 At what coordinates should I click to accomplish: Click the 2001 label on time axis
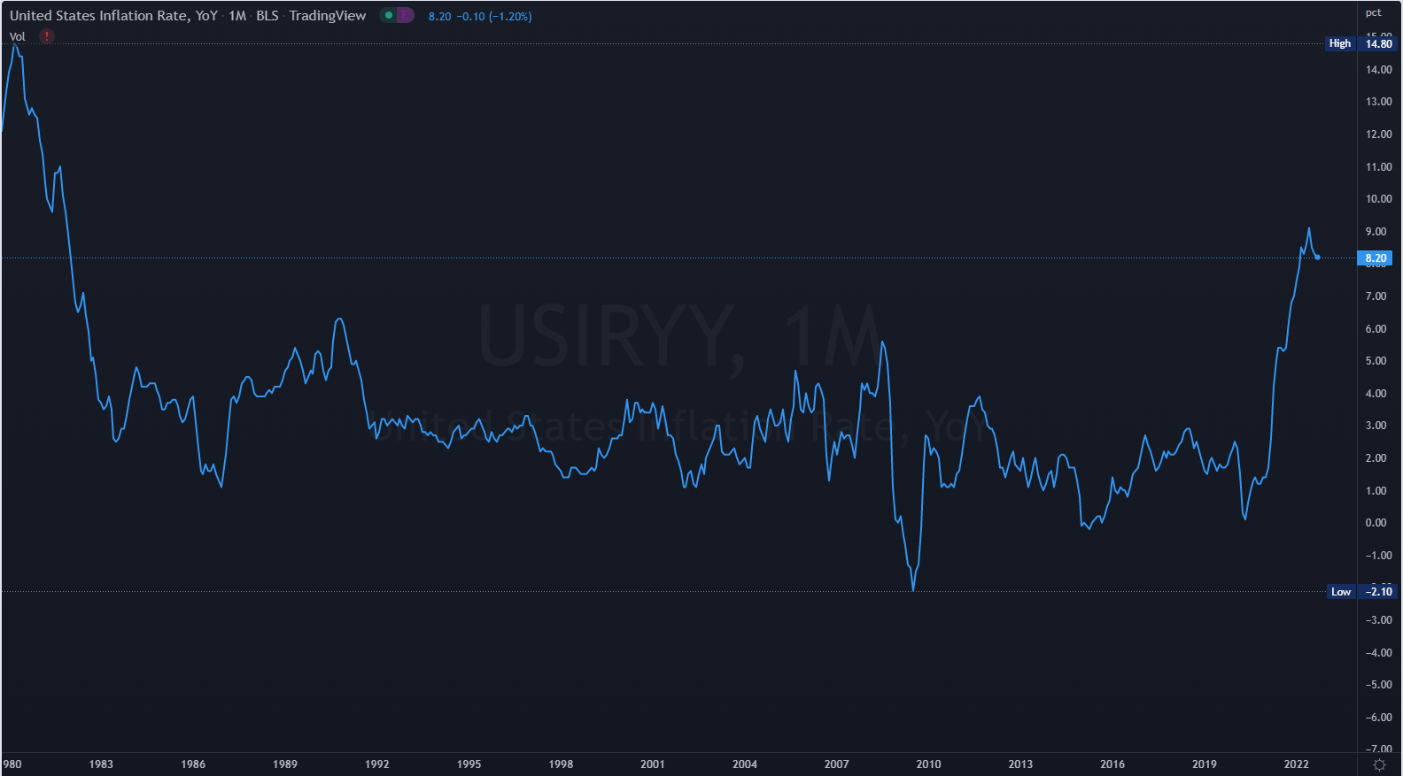653,764
